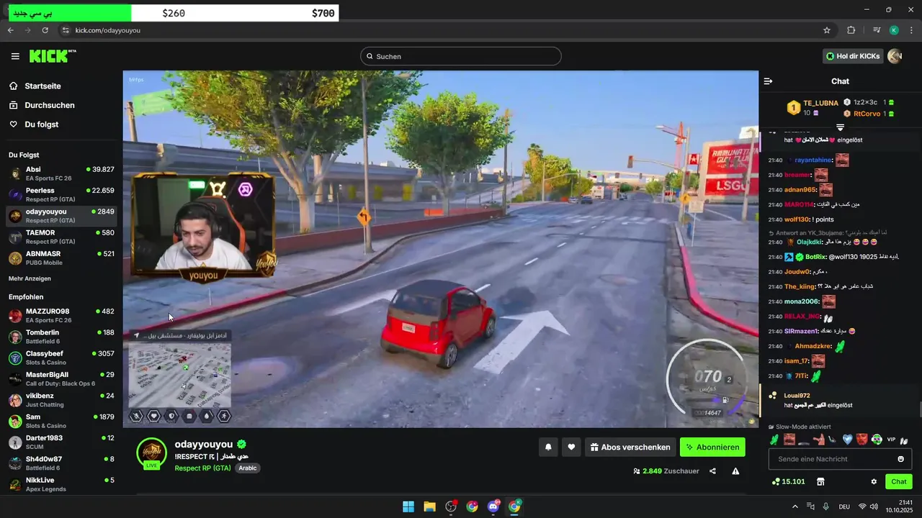
Task: Open the channel points shop icon
Action: [820, 481]
